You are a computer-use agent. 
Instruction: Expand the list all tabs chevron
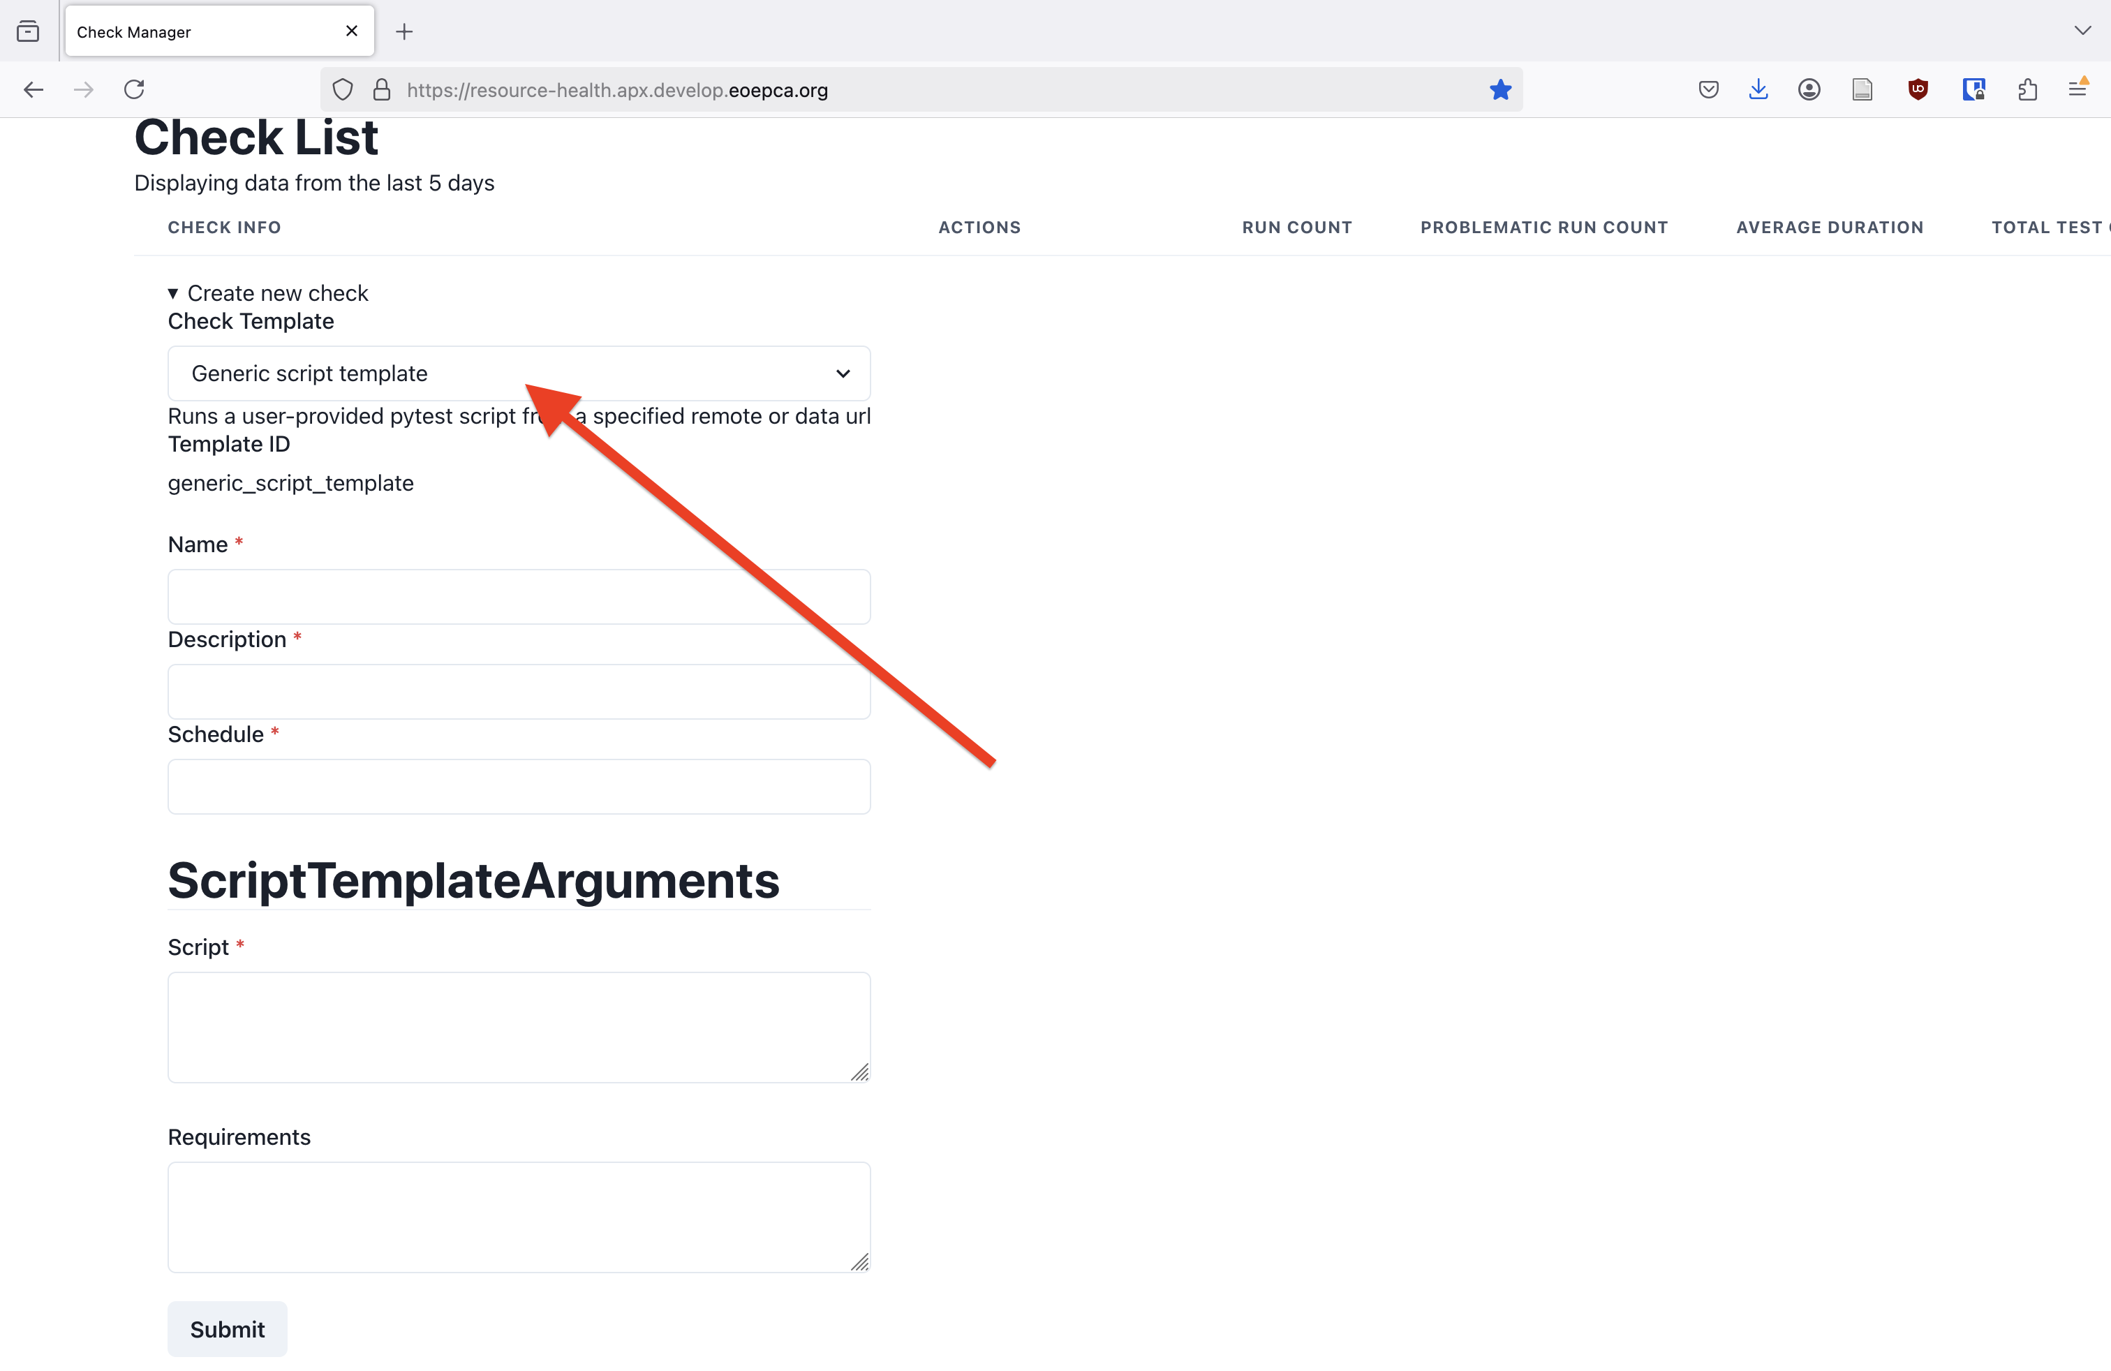(2082, 31)
